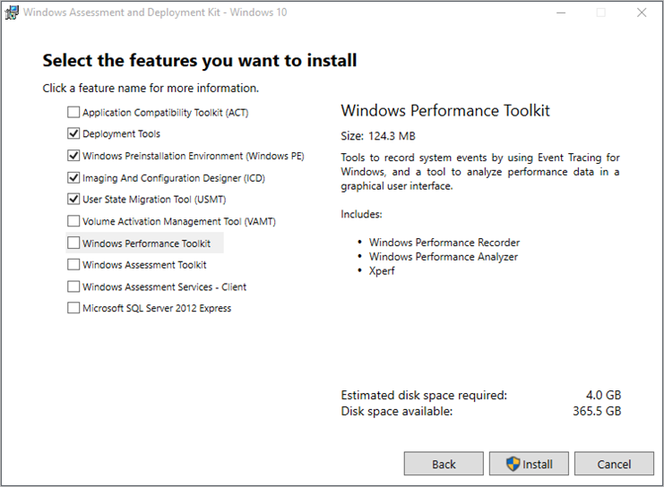Enable Windows Assessment Services - Client checkbox
The image size is (664, 487).
pos(73,286)
